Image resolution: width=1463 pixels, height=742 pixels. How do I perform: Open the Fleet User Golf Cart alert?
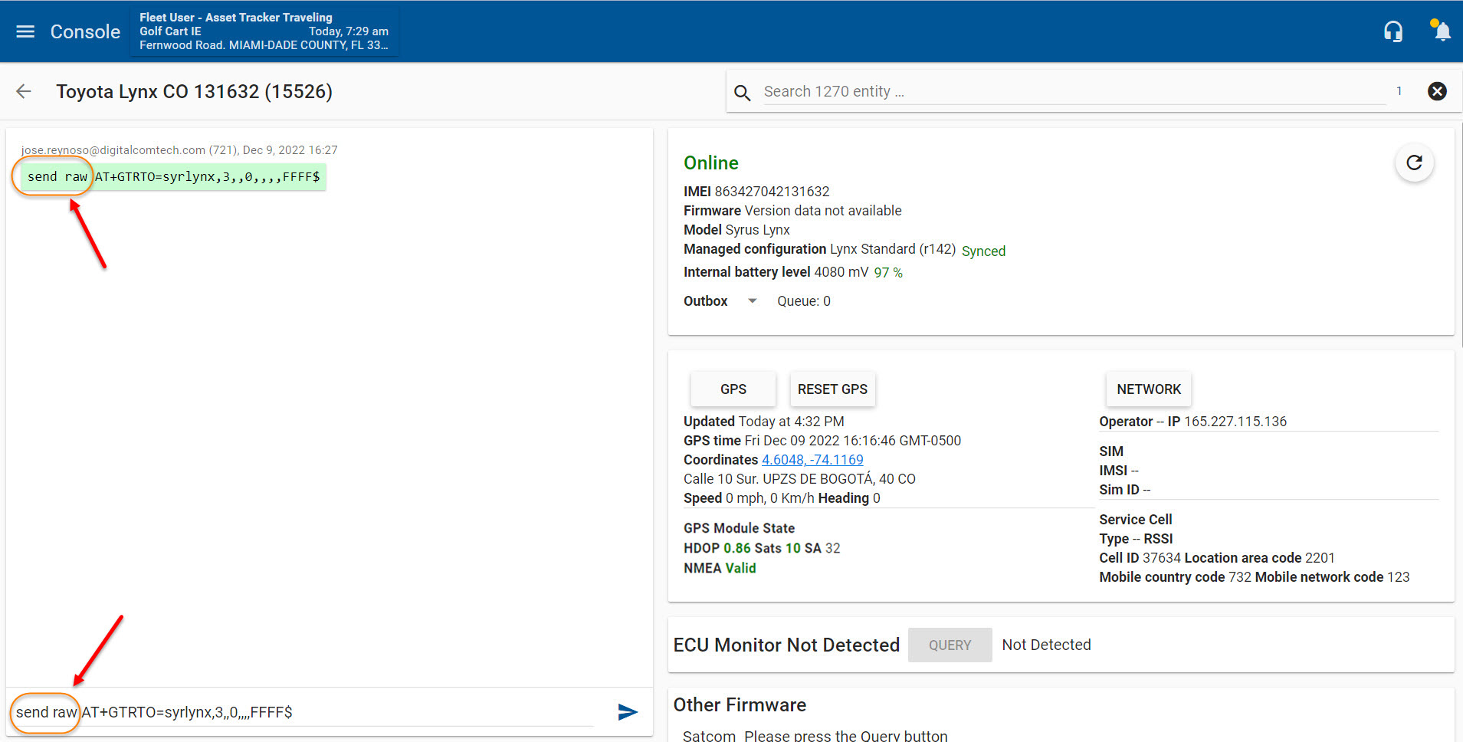(264, 31)
